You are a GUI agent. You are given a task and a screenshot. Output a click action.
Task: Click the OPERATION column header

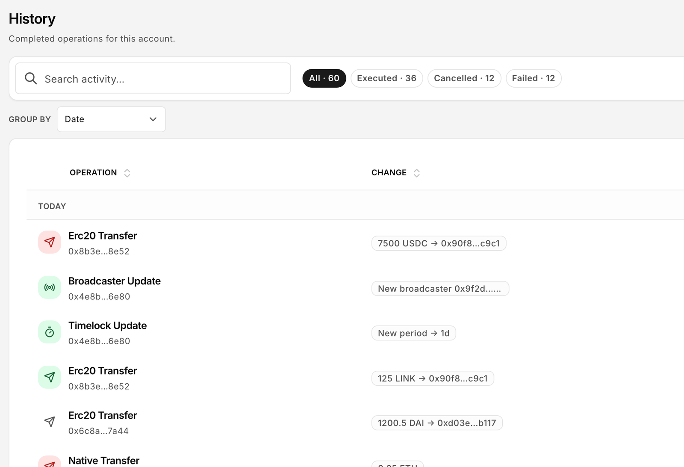(93, 173)
